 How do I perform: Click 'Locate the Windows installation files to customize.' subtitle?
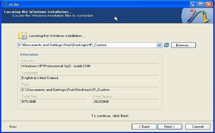53,15
